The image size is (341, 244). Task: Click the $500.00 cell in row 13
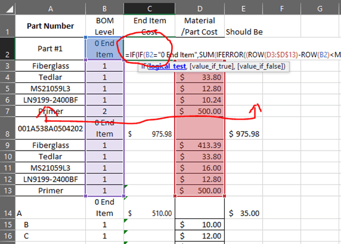(x=200, y=190)
